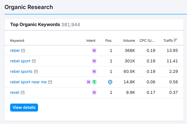Click SERP icon beside 'revel' keyword

(23, 93)
